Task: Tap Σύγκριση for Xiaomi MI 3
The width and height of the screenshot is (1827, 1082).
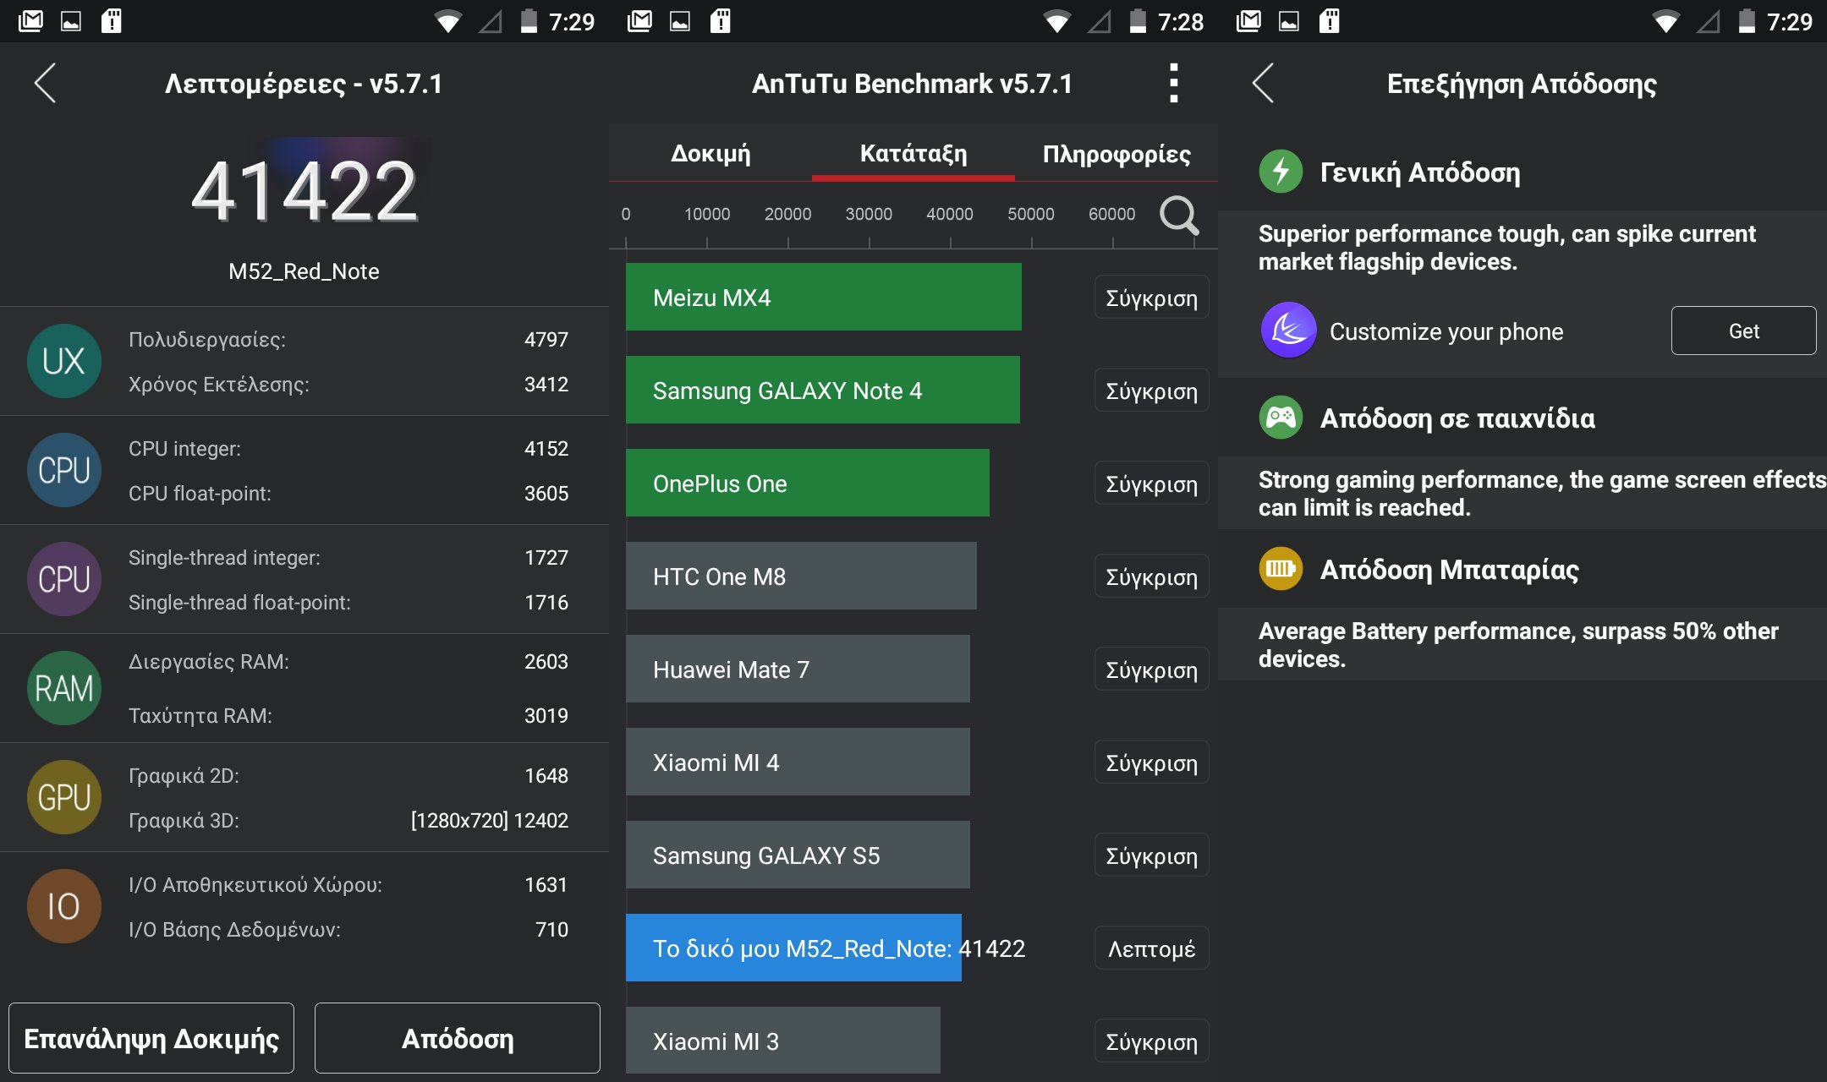Action: point(1151,1041)
